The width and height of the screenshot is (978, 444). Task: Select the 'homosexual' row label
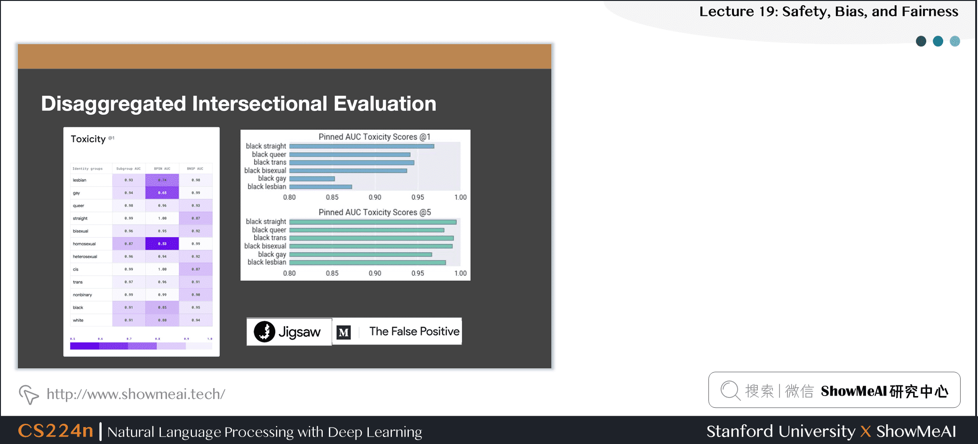[x=84, y=244]
